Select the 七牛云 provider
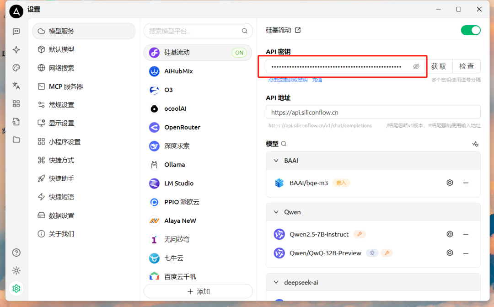This screenshot has height=307, width=494. 198,258
